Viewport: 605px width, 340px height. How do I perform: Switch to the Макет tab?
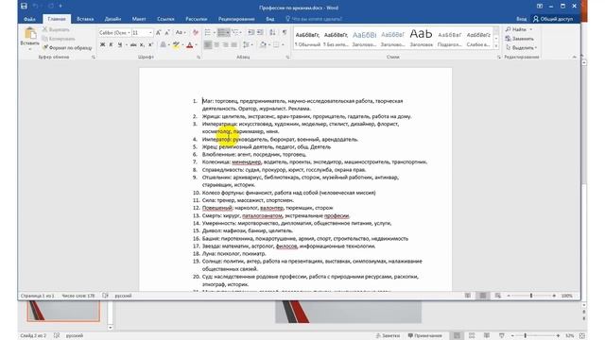139,19
